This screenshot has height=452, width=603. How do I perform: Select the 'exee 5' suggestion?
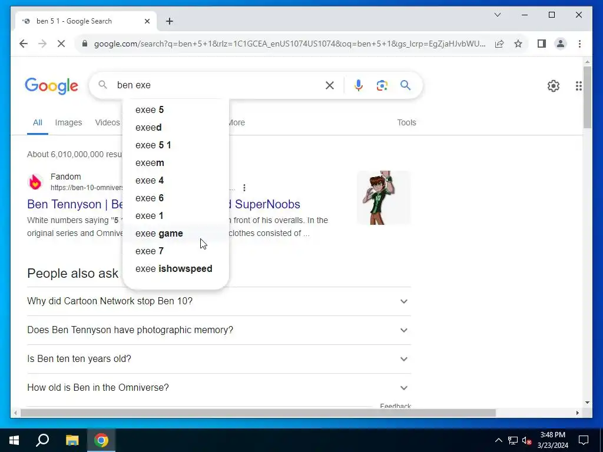pyautogui.click(x=175, y=110)
